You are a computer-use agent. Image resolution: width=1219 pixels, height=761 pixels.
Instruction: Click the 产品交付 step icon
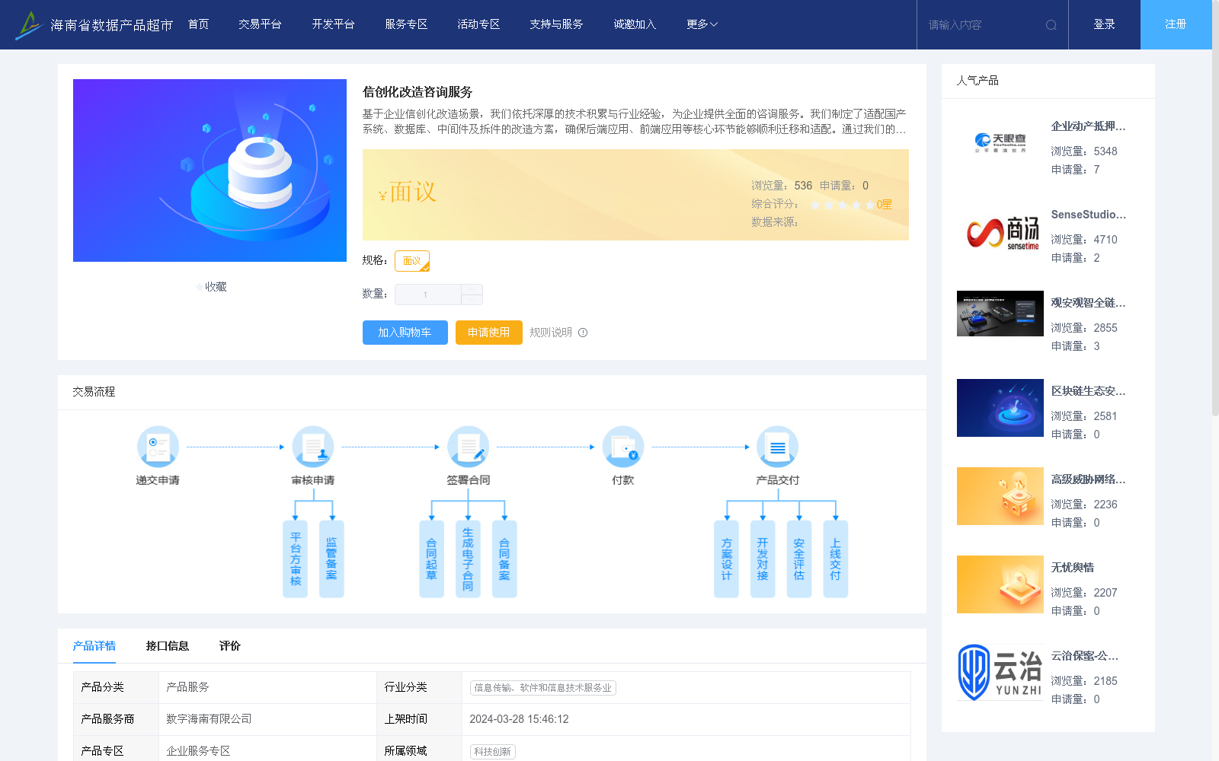(x=777, y=447)
